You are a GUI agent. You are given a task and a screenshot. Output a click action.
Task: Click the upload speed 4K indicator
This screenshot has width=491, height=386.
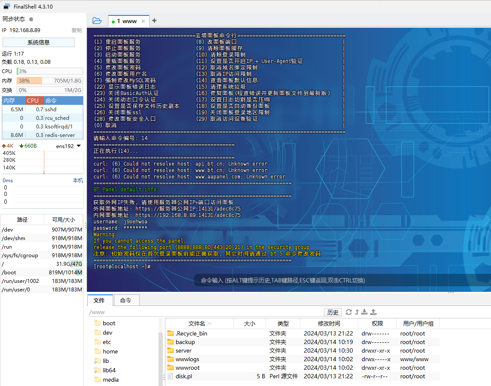tap(8, 146)
